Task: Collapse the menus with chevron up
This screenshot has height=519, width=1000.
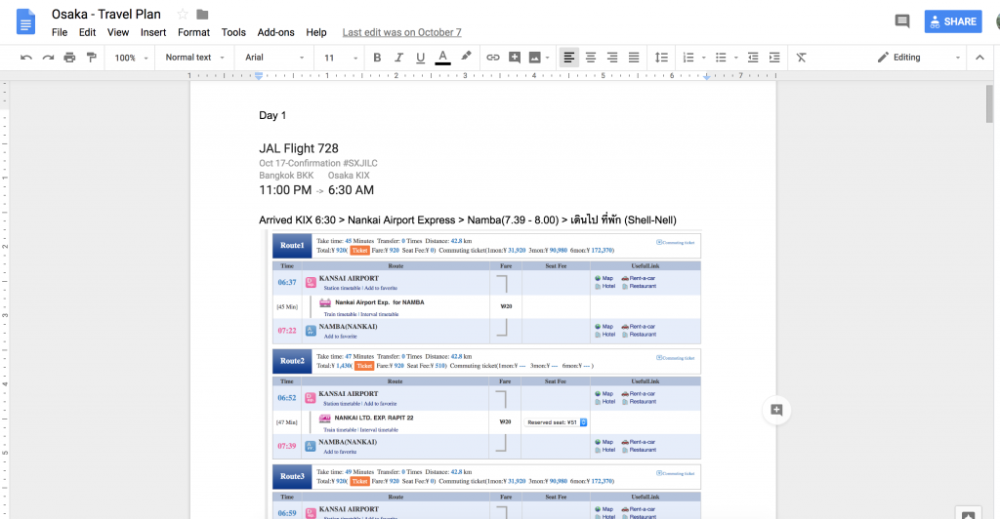Action: [x=979, y=58]
